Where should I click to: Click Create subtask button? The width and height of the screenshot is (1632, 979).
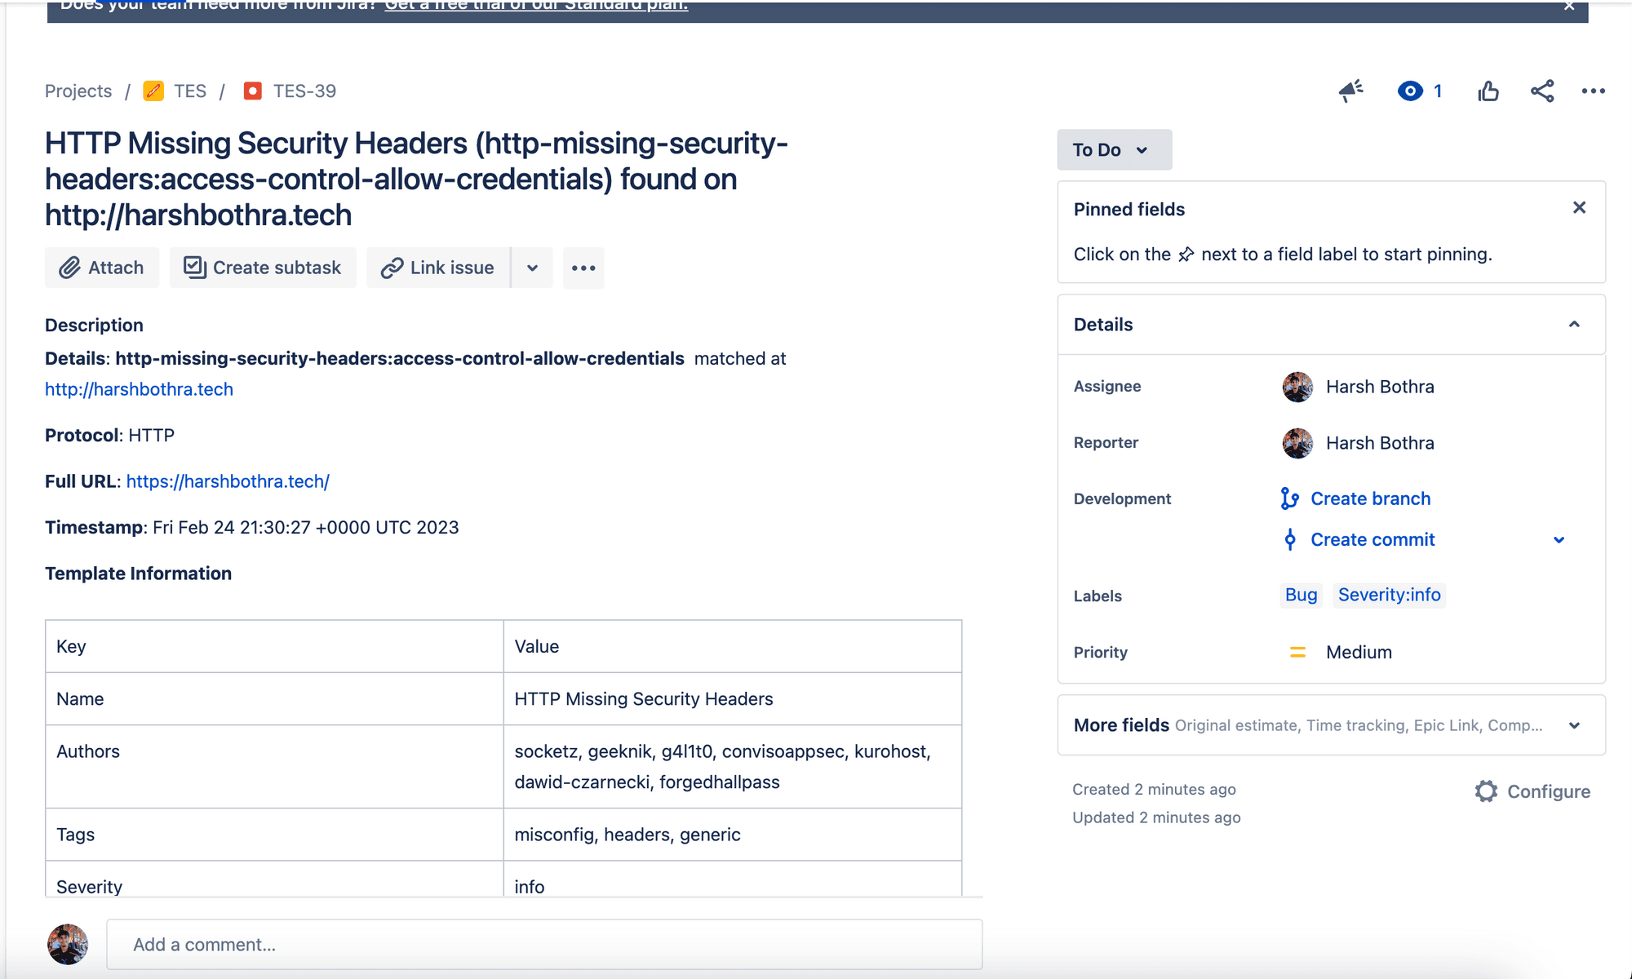tap(263, 268)
